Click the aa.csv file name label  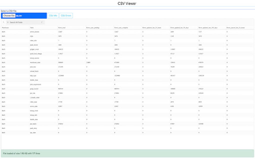18,15
